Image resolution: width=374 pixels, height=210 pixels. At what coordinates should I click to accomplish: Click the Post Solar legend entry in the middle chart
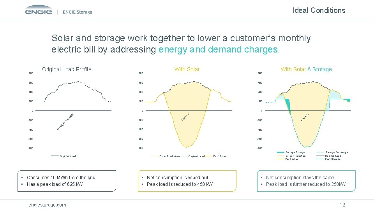[x=219, y=156]
